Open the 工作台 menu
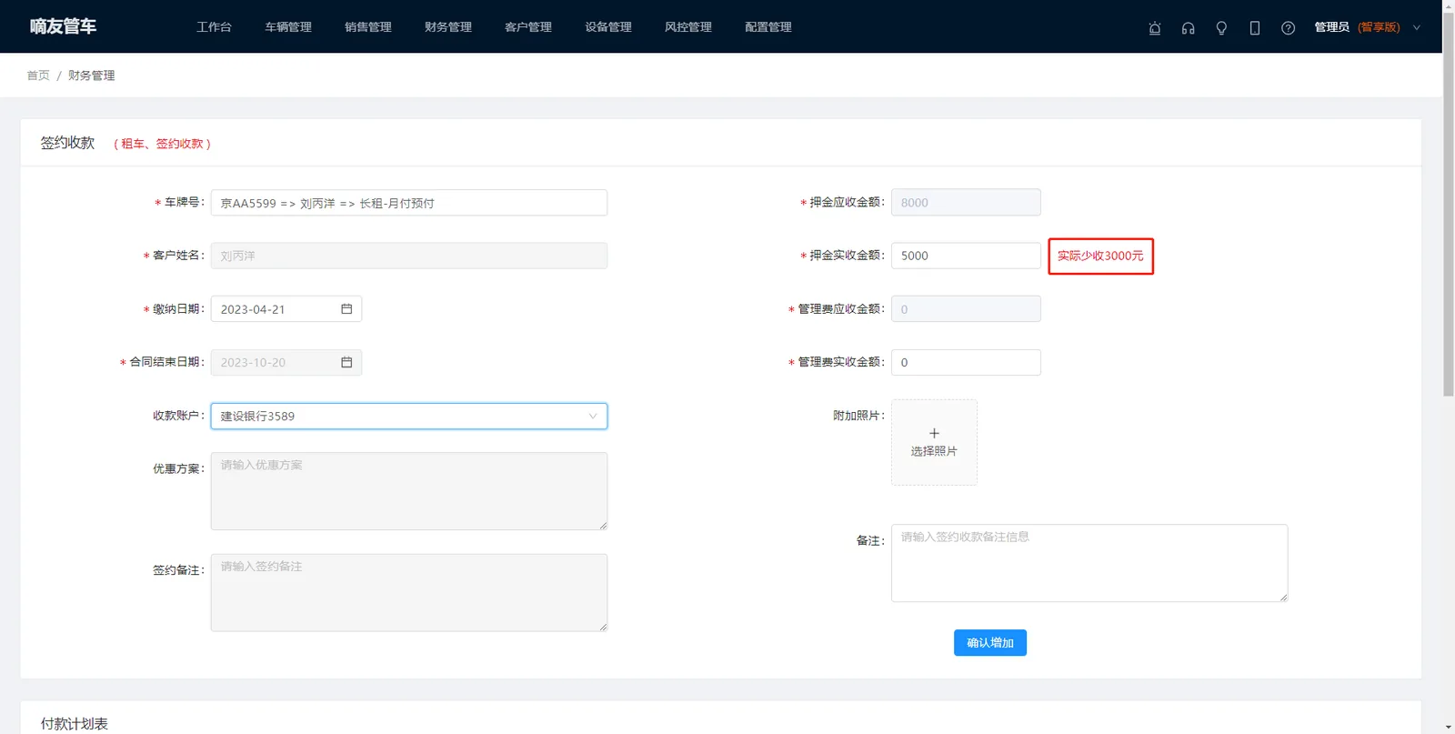This screenshot has width=1455, height=734. coord(214,27)
